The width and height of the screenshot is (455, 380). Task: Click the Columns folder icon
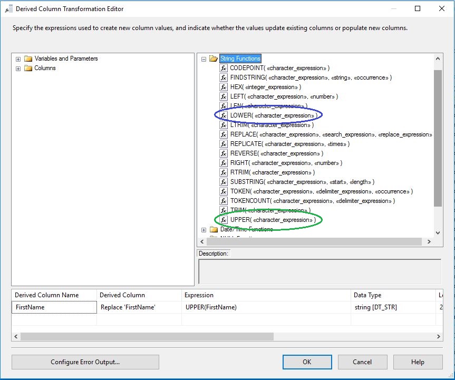tap(28, 68)
